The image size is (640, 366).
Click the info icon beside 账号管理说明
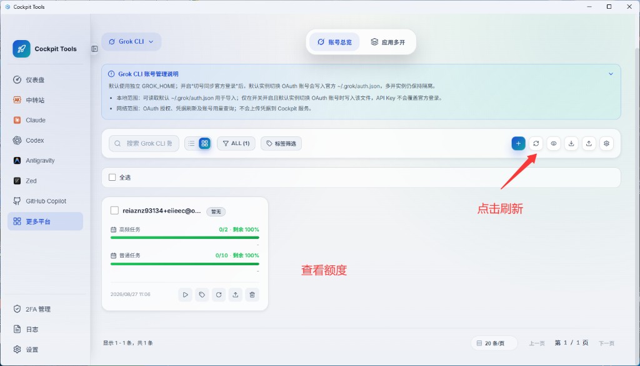[111, 74]
